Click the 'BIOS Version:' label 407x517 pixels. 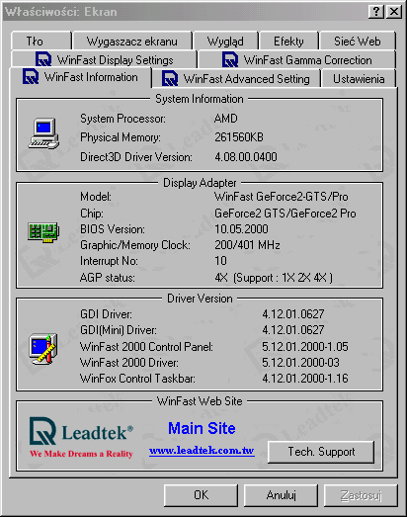[x=113, y=228]
